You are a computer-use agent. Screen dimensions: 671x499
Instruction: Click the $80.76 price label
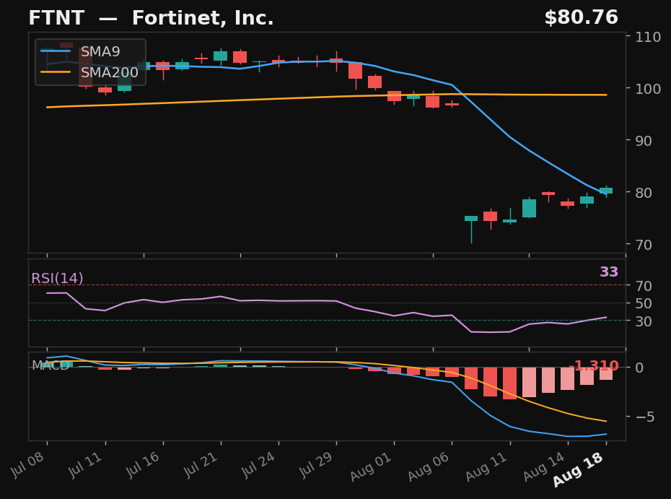click(x=581, y=17)
